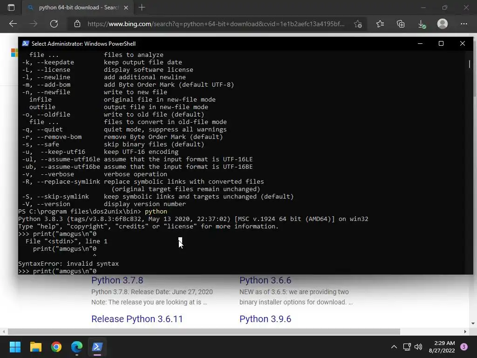Click the browser Back arrow
The image size is (477, 358).
[13, 24]
